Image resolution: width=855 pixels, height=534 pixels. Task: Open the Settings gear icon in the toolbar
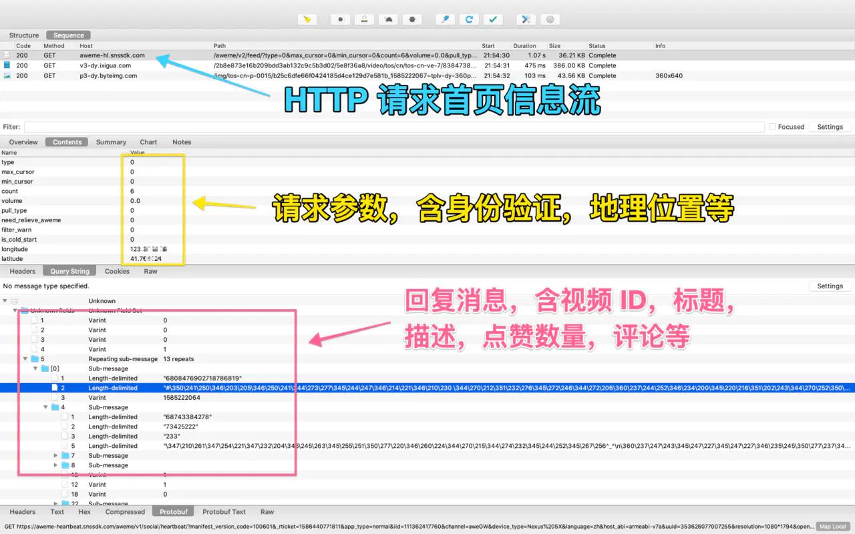(x=550, y=19)
